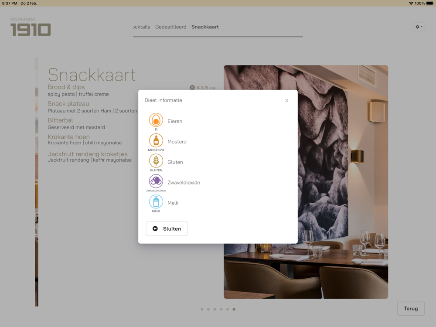Open the Jackfruit rendang kroketjes item
The height and width of the screenshot is (327, 436).
(x=88, y=154)
